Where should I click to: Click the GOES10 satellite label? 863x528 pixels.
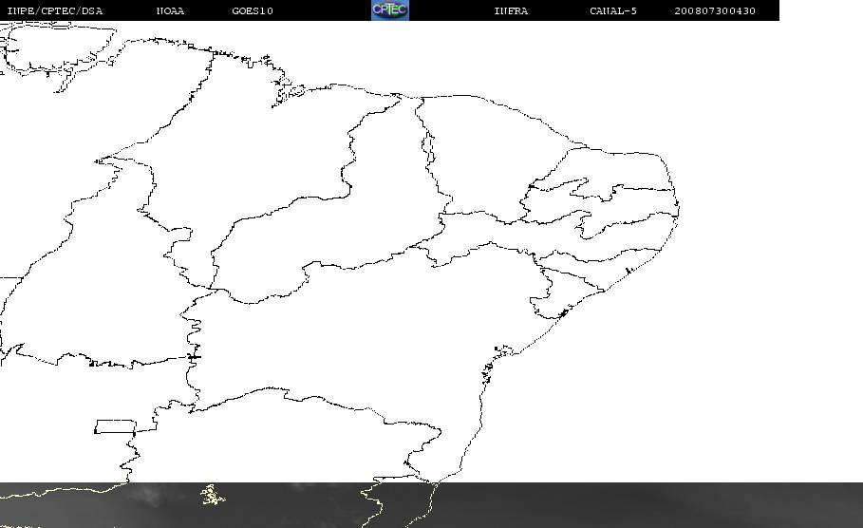coord(253,11)
